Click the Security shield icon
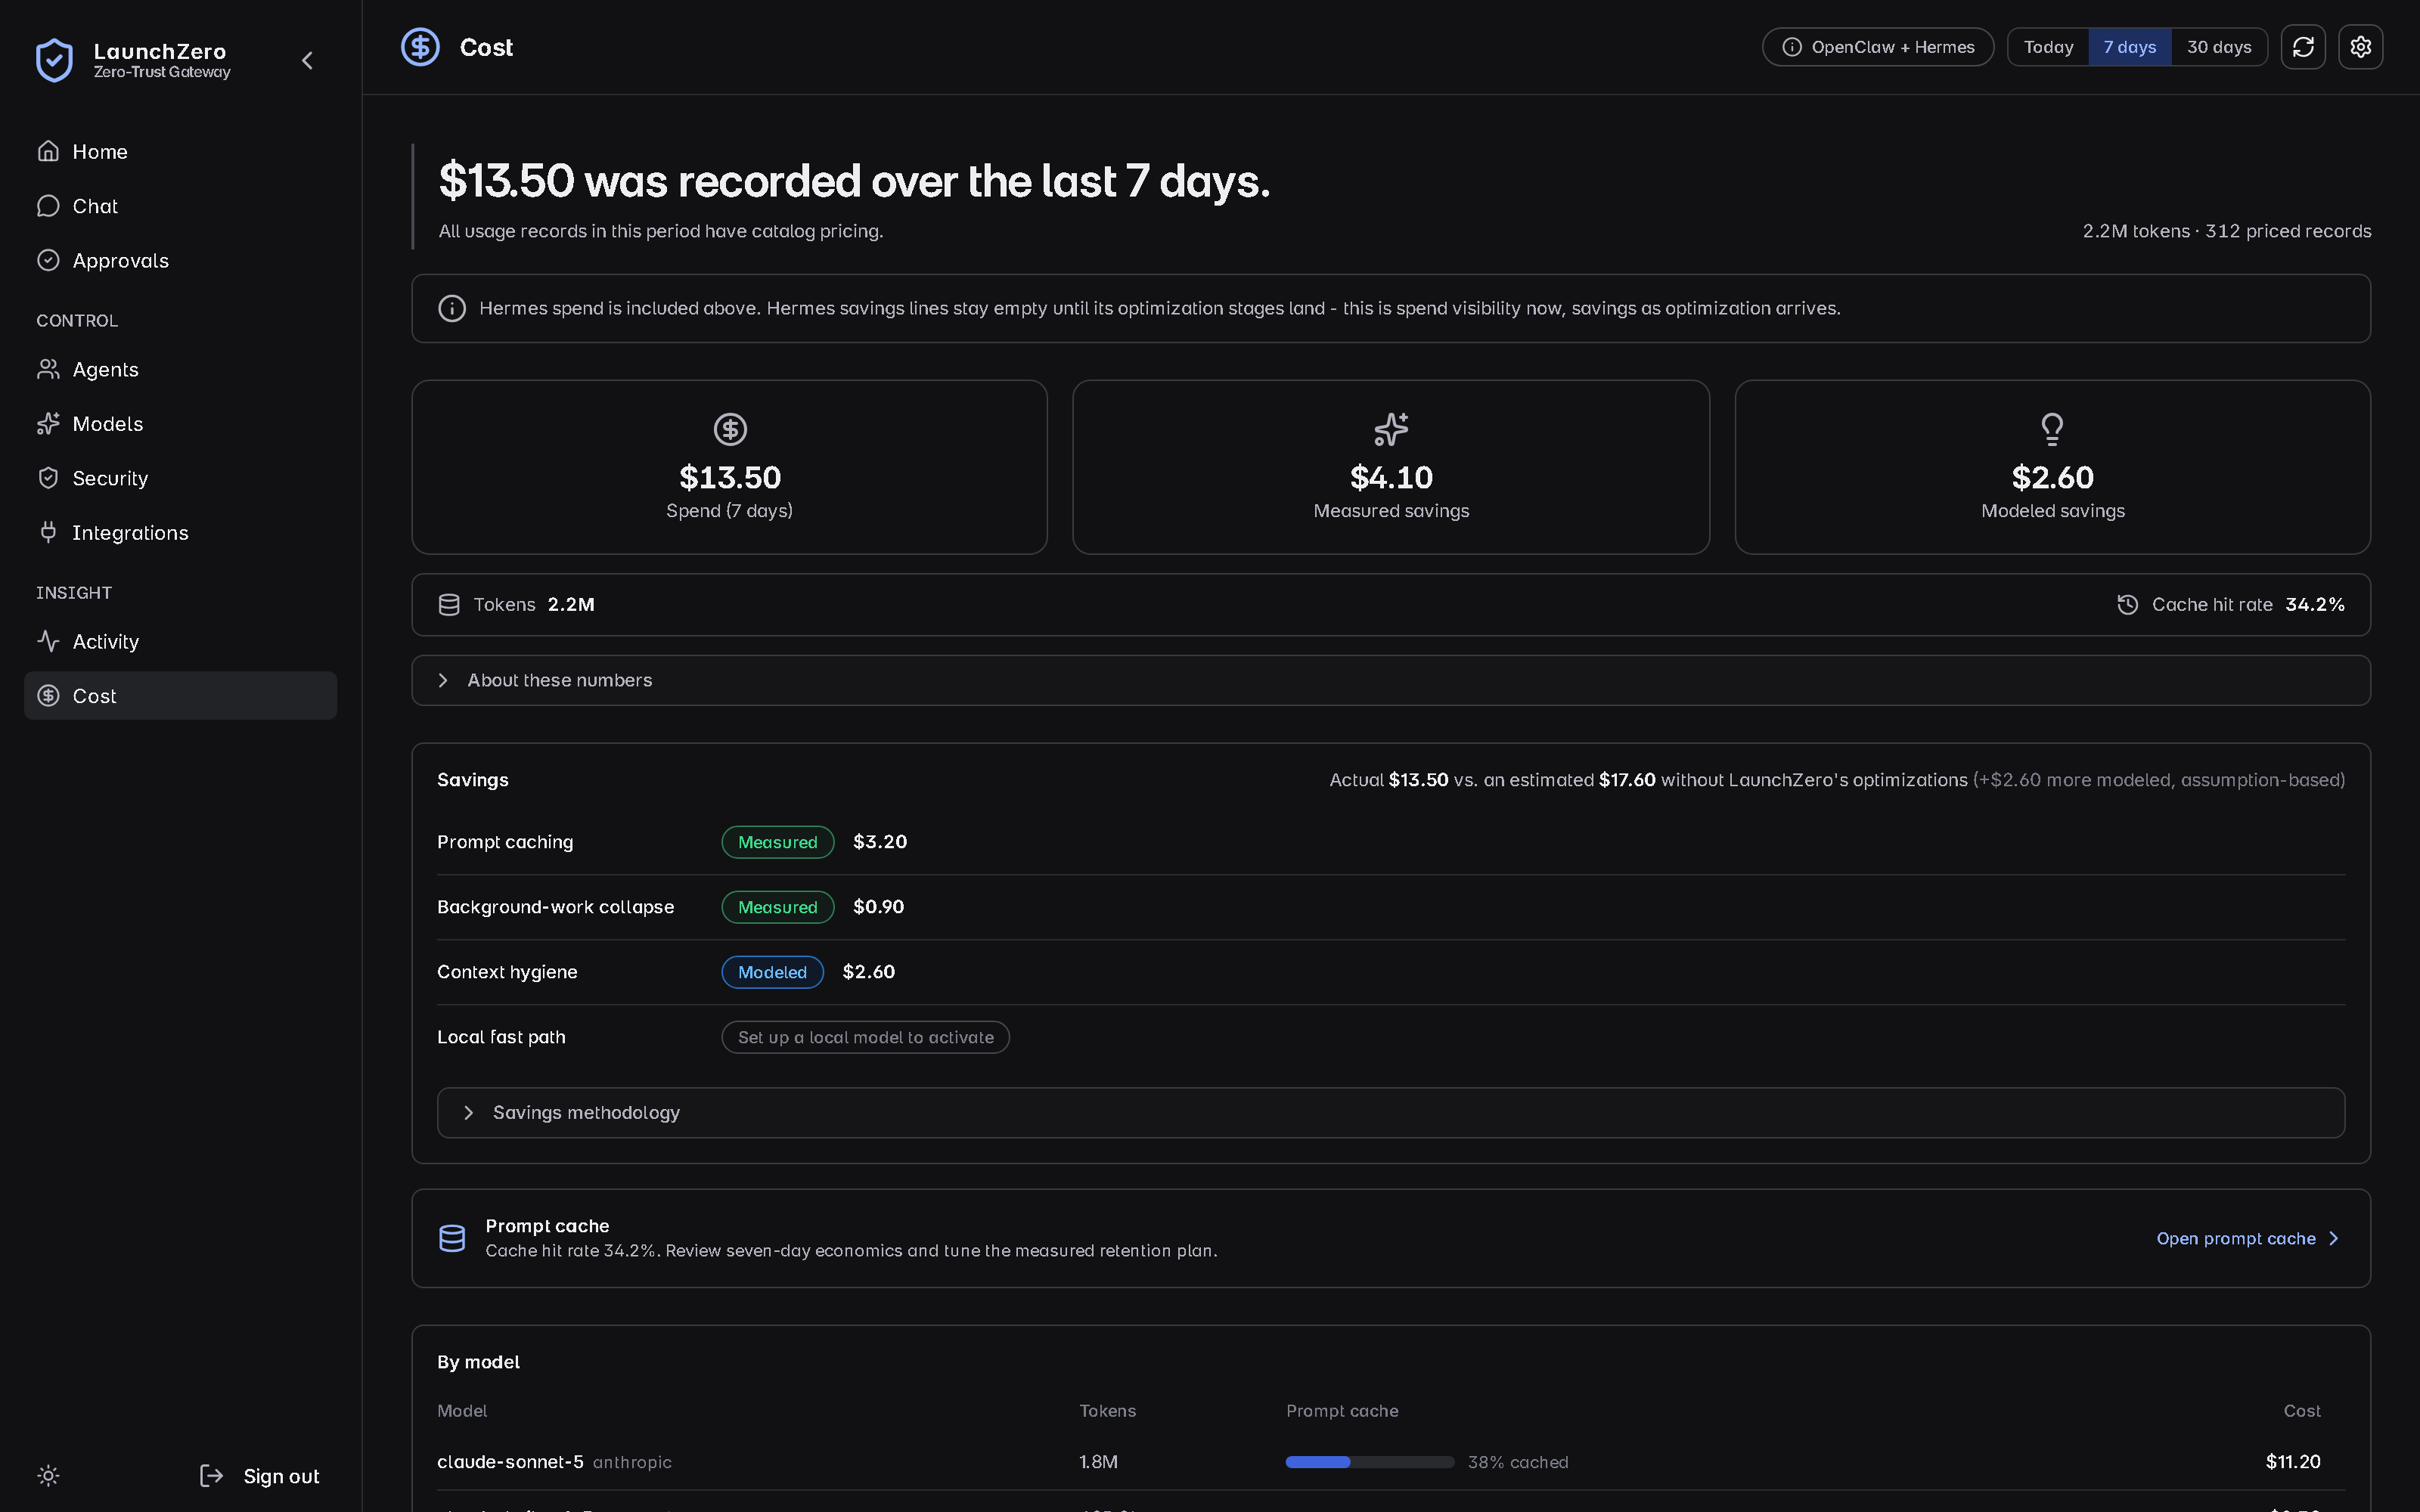This screenshot has height=1512, width=2420. (x=48, y=478)
